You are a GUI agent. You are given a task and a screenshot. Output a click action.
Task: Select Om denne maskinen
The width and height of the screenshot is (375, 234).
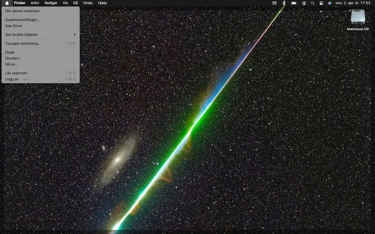click(x=22, y=11)
